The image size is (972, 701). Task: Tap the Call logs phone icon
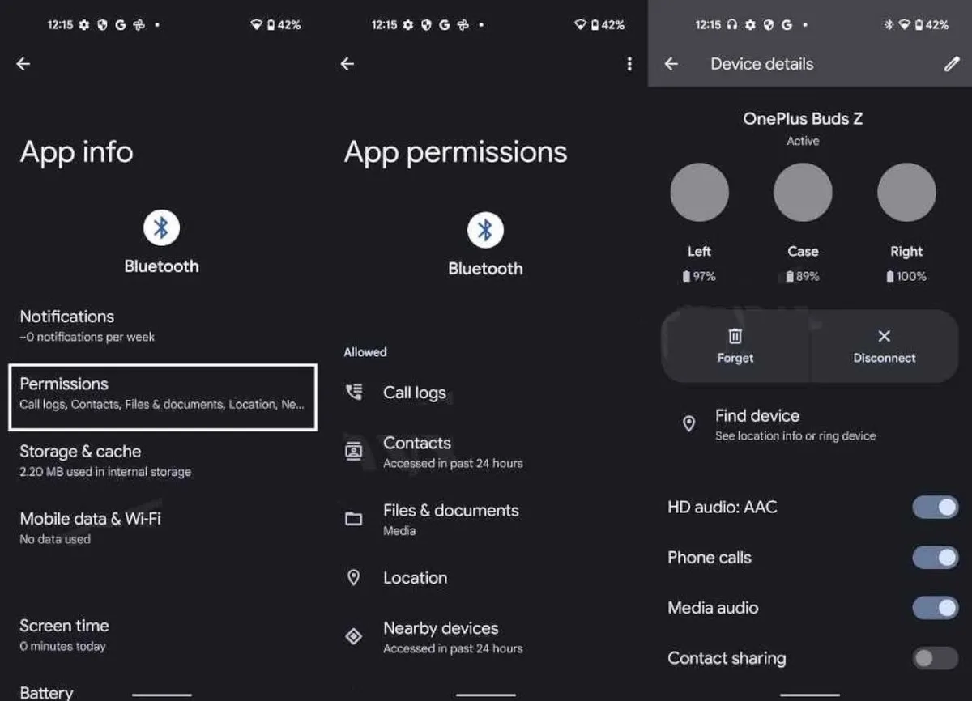pyautogui.click(x=354, y=393)
